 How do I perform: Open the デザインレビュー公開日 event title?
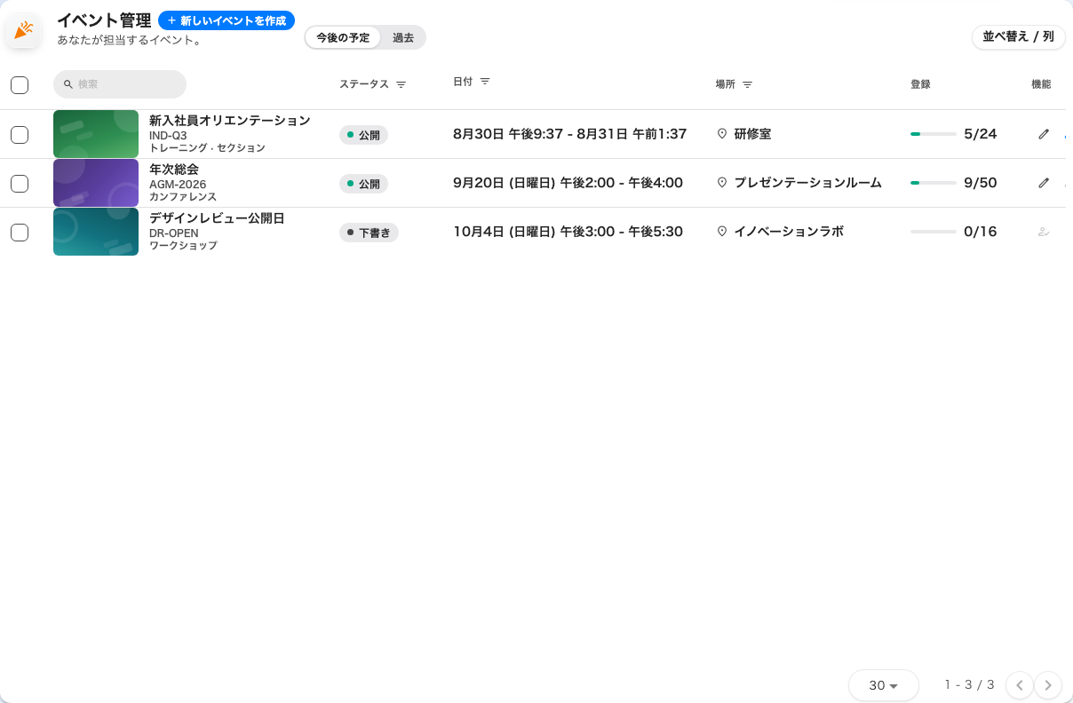click(217, 217)
